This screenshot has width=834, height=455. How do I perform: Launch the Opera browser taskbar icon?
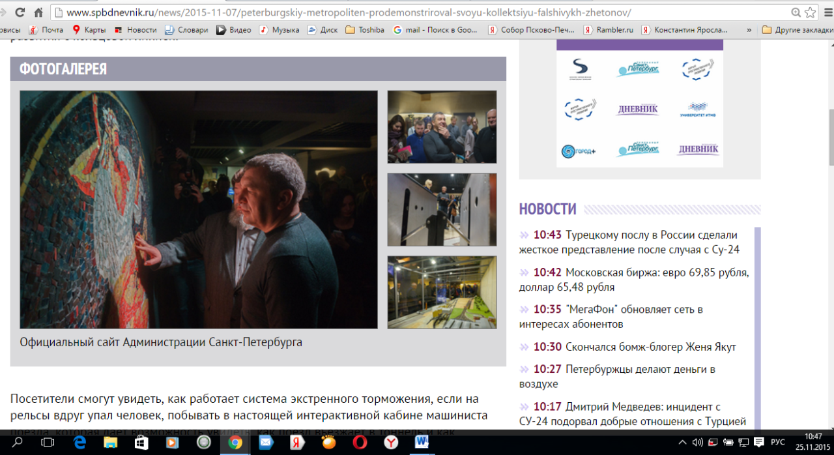pyautogui.click(x=360, y=443)
